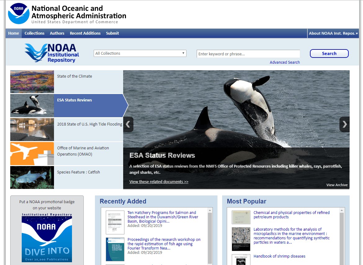363x265 pixels.
Task: Open Chemical and physical properties document link
Action: 291,215
